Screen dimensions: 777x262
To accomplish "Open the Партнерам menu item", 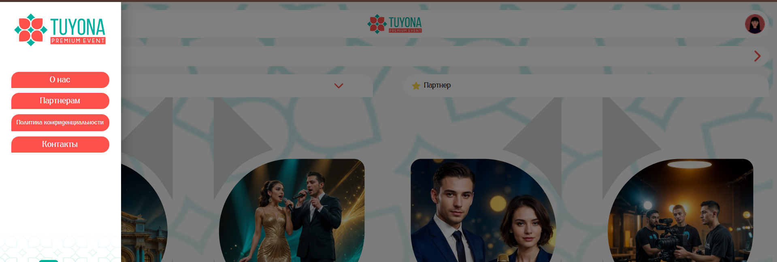I will click(60, 101).
